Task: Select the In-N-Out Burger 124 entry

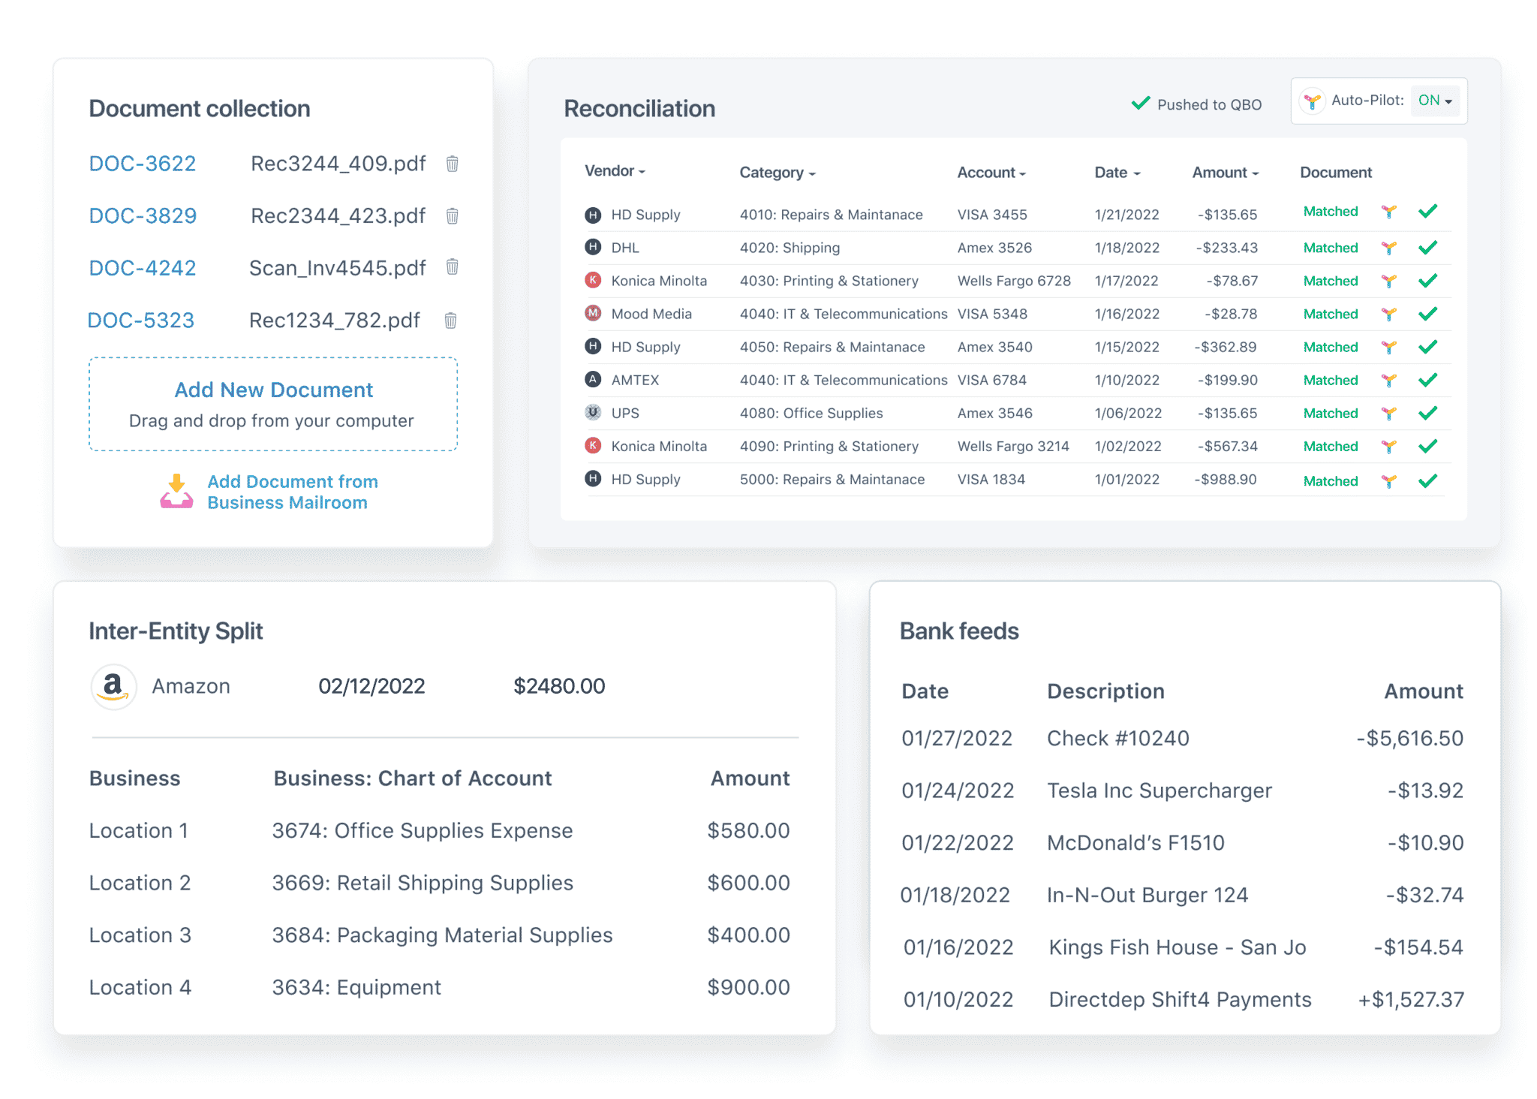Action: [1183, 895]
